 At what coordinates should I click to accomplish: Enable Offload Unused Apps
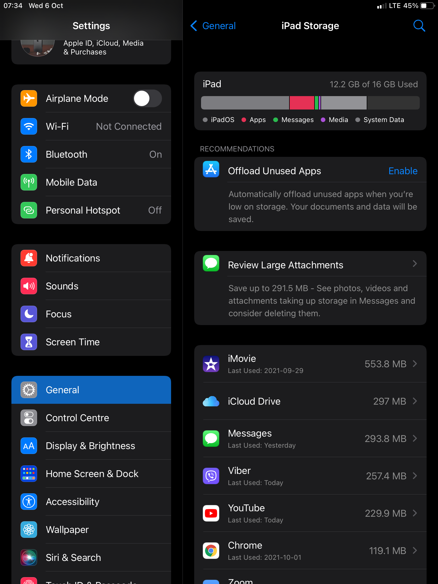pos(403,171)
